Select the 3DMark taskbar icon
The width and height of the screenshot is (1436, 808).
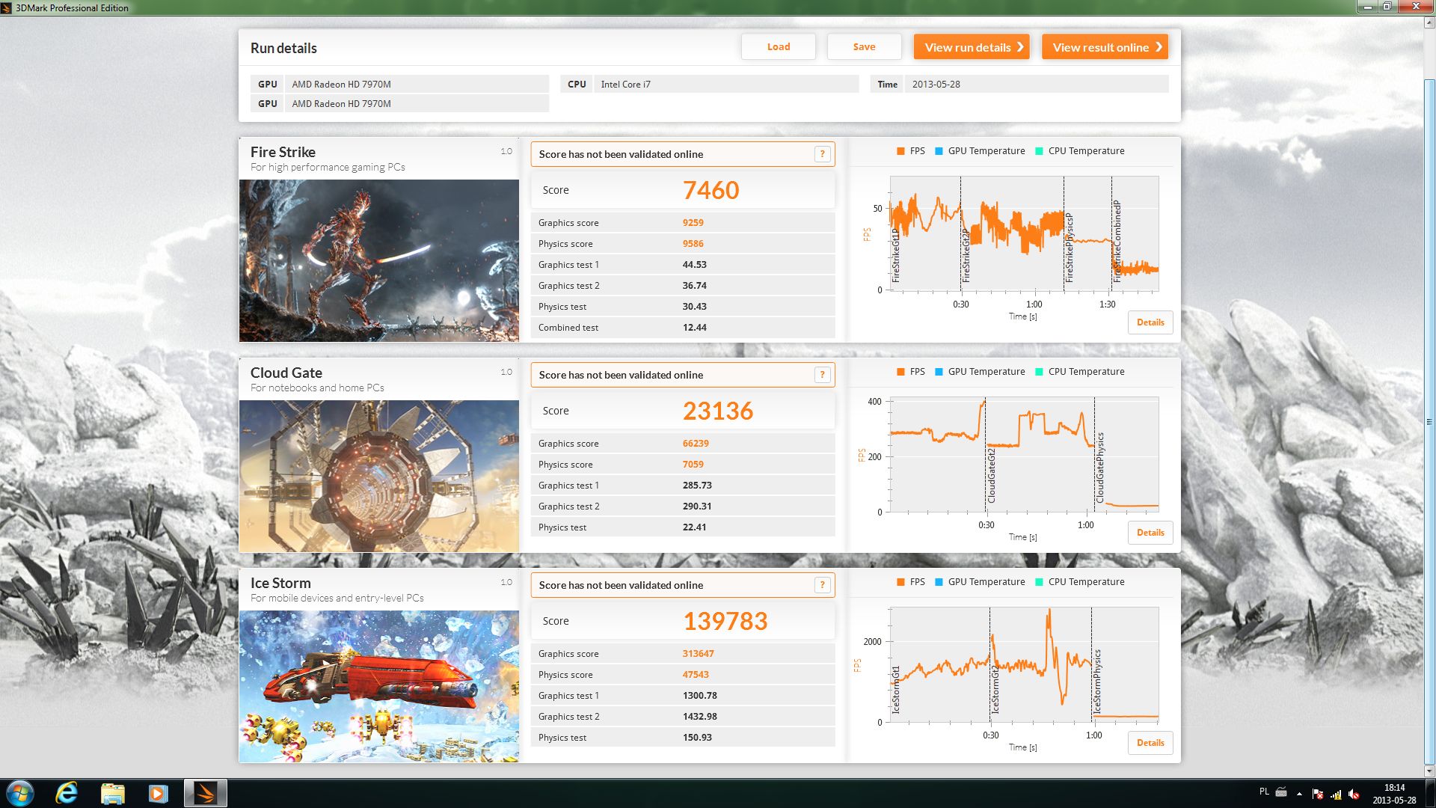(x=205, y=793)
